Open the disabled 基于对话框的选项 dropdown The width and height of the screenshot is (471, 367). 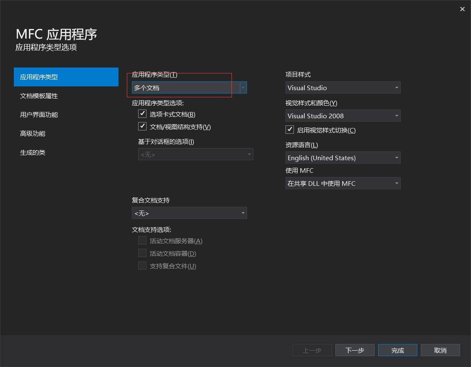pyautogui.click(x=196, y=154)
